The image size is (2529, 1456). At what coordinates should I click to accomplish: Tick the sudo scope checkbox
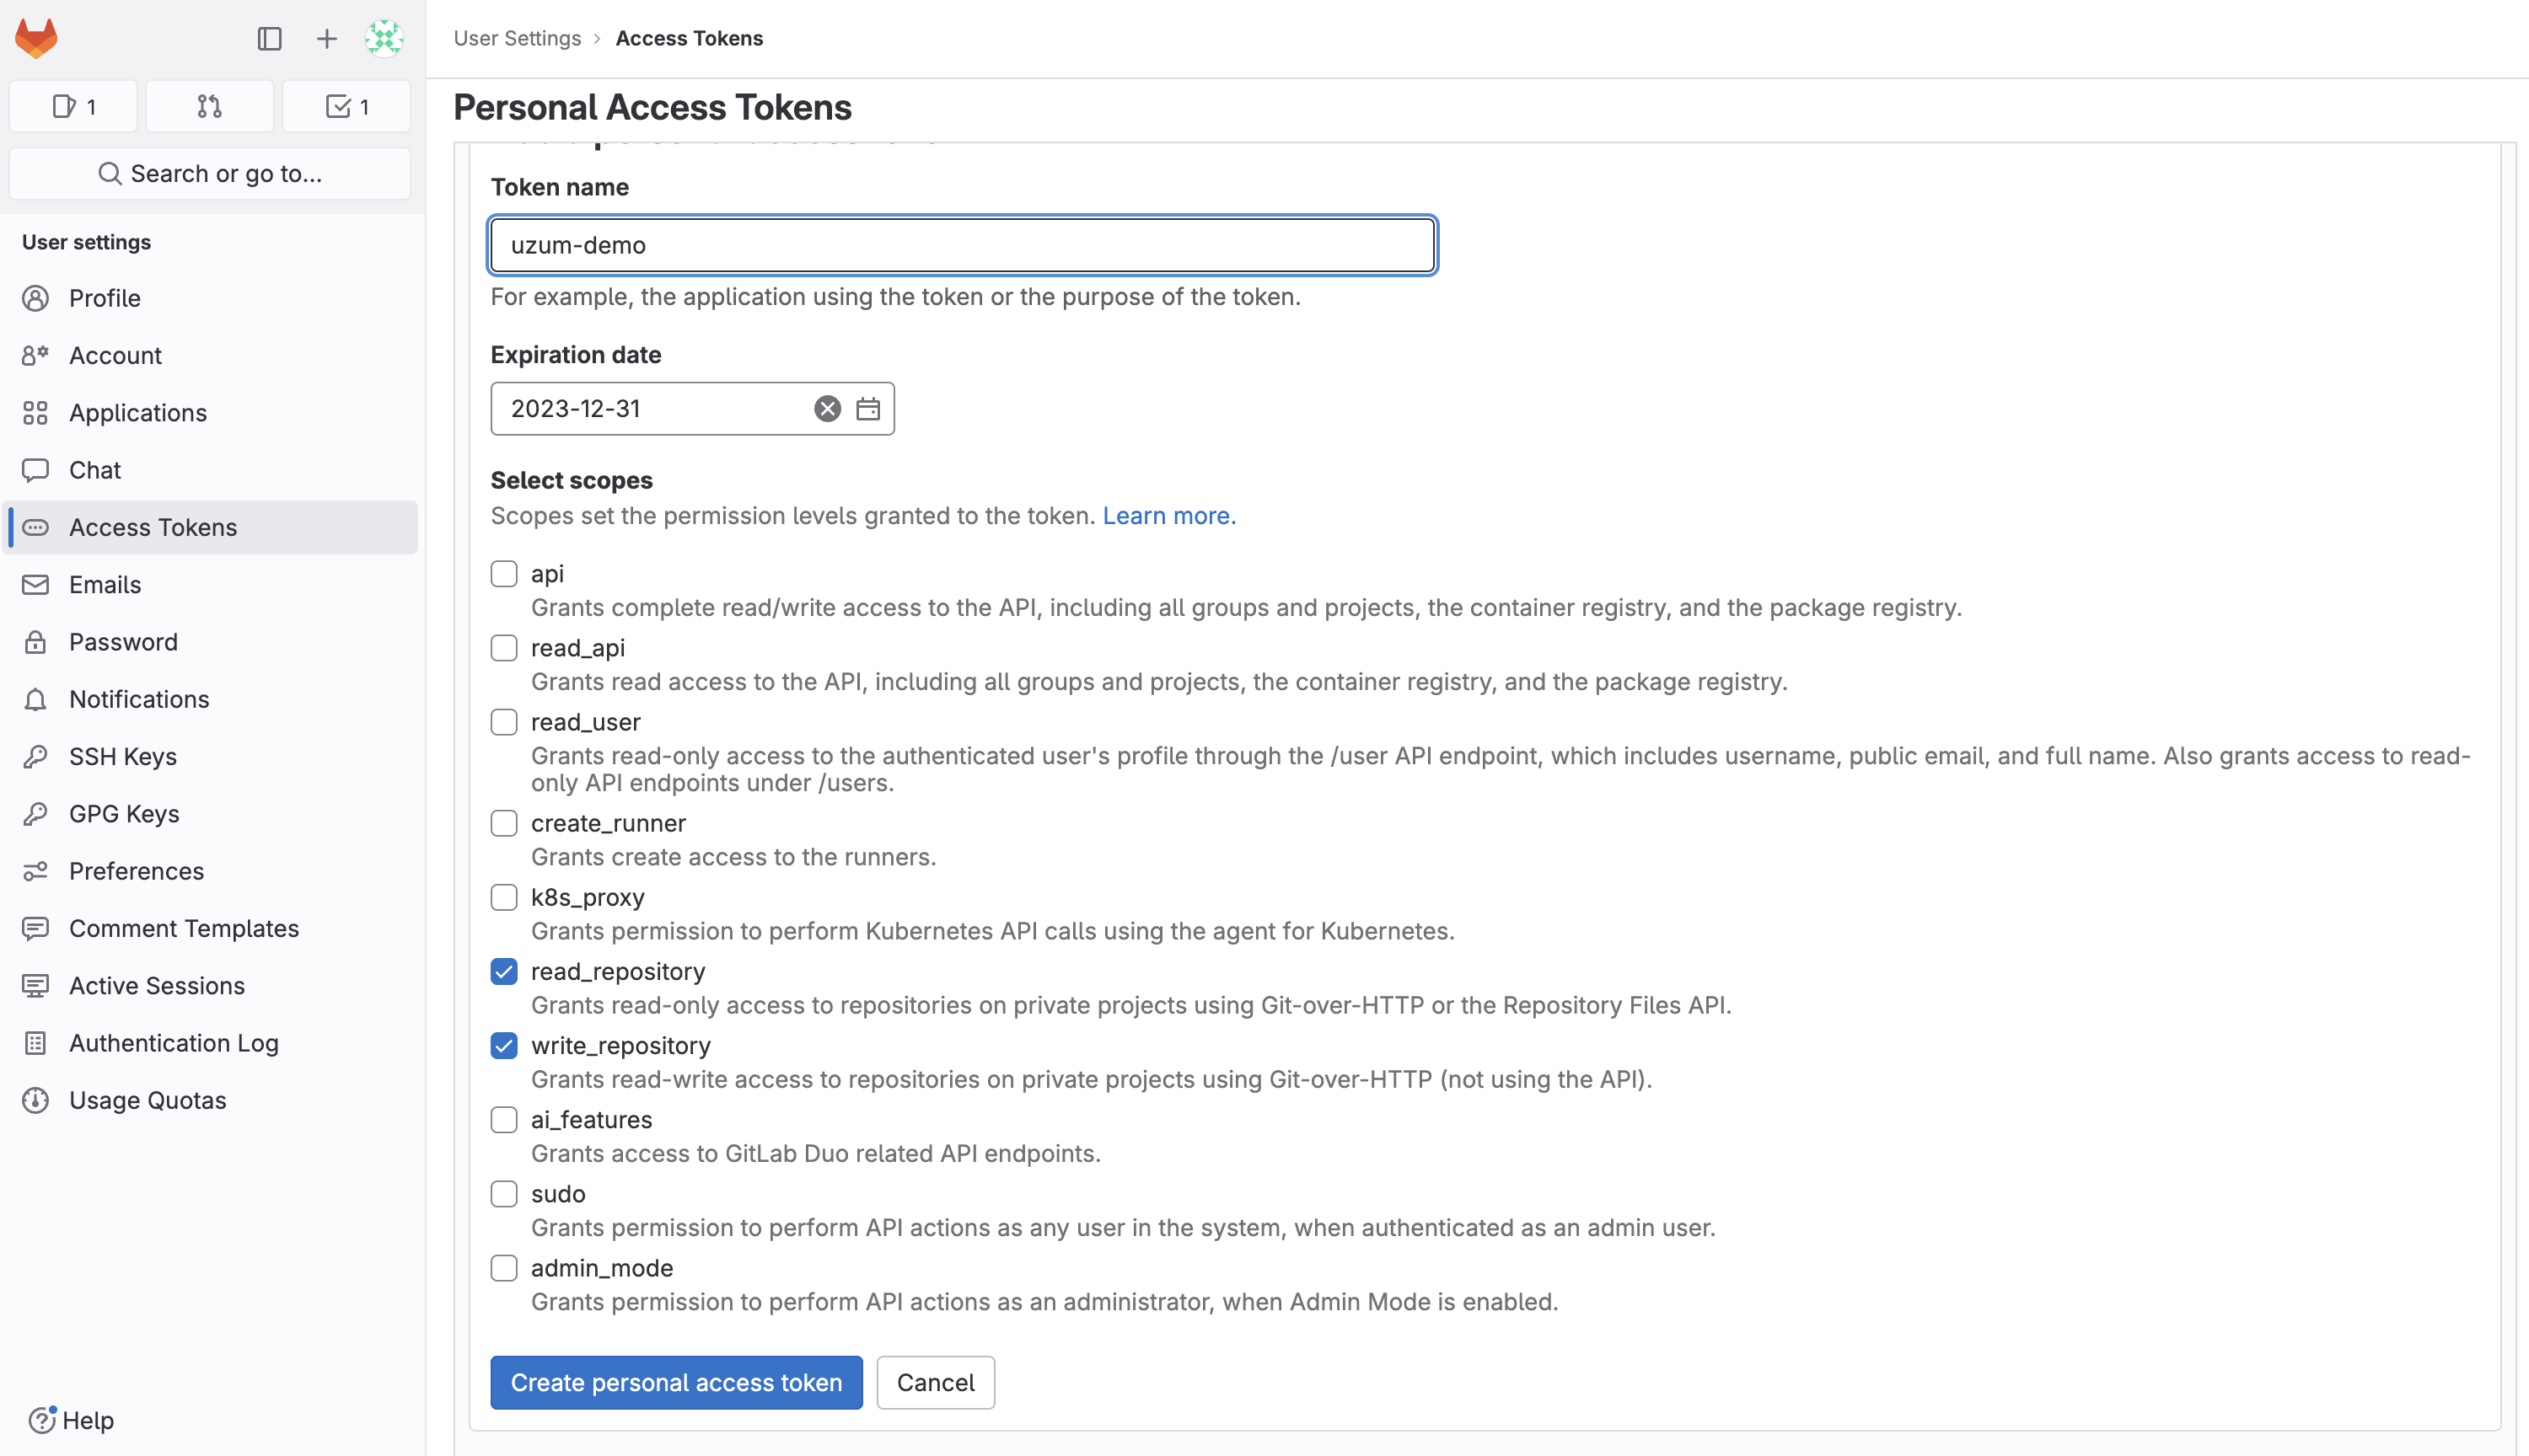tap(504, 1193)
